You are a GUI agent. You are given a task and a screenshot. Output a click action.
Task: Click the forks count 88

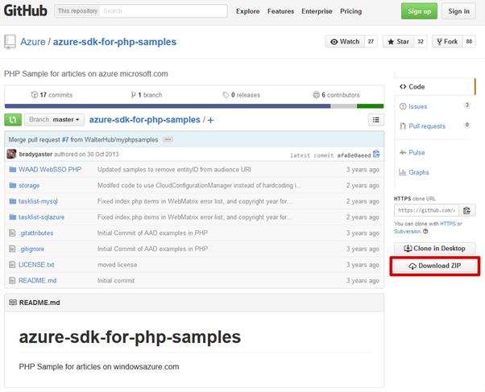(x=469, y=41)
